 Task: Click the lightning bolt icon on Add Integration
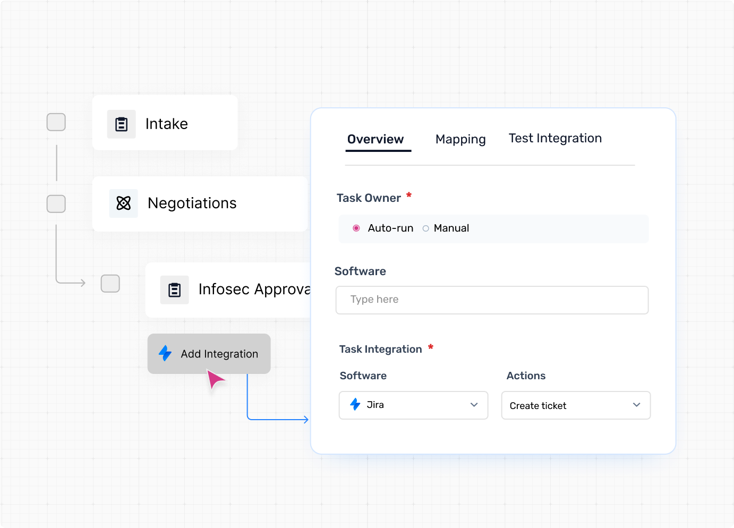click(165, 353)
